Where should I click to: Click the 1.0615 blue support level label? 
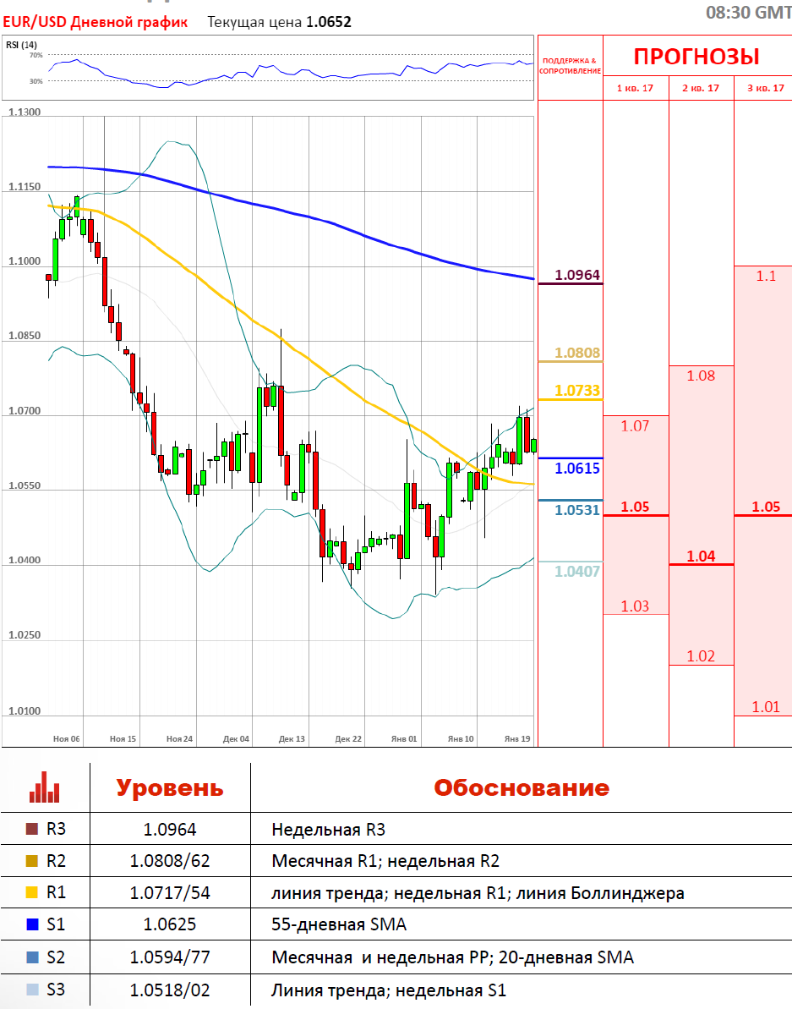(576, 468)
